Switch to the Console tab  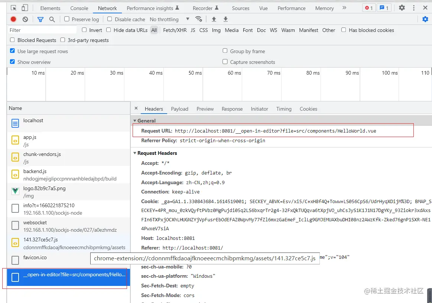click(x=79, y=8)
